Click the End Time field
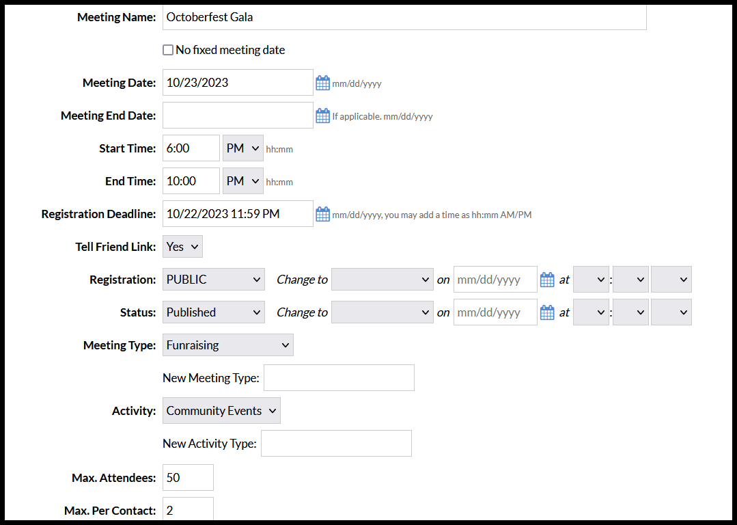 [191, 181]
